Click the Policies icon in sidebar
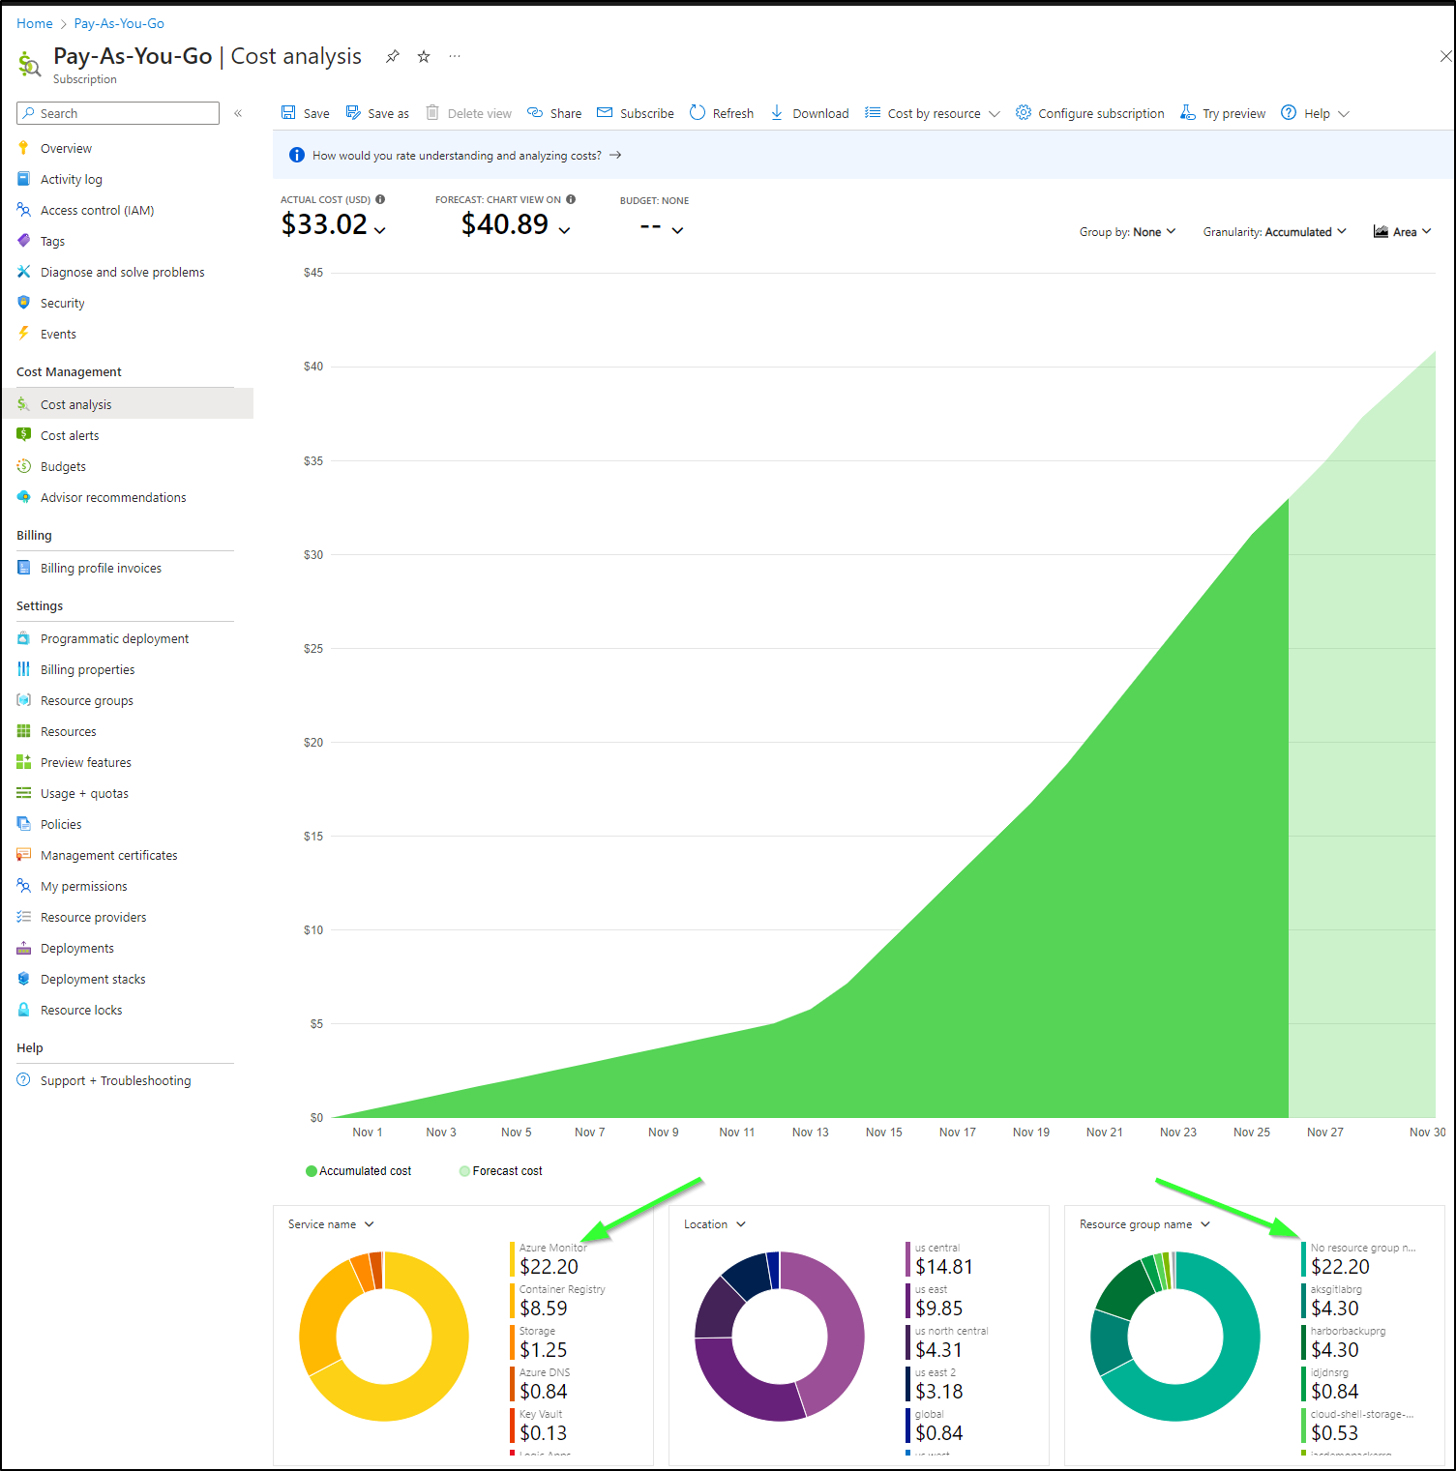The height and width of the screenshot is (1471, 1456). pyautogui.click(x=23, y=824)
